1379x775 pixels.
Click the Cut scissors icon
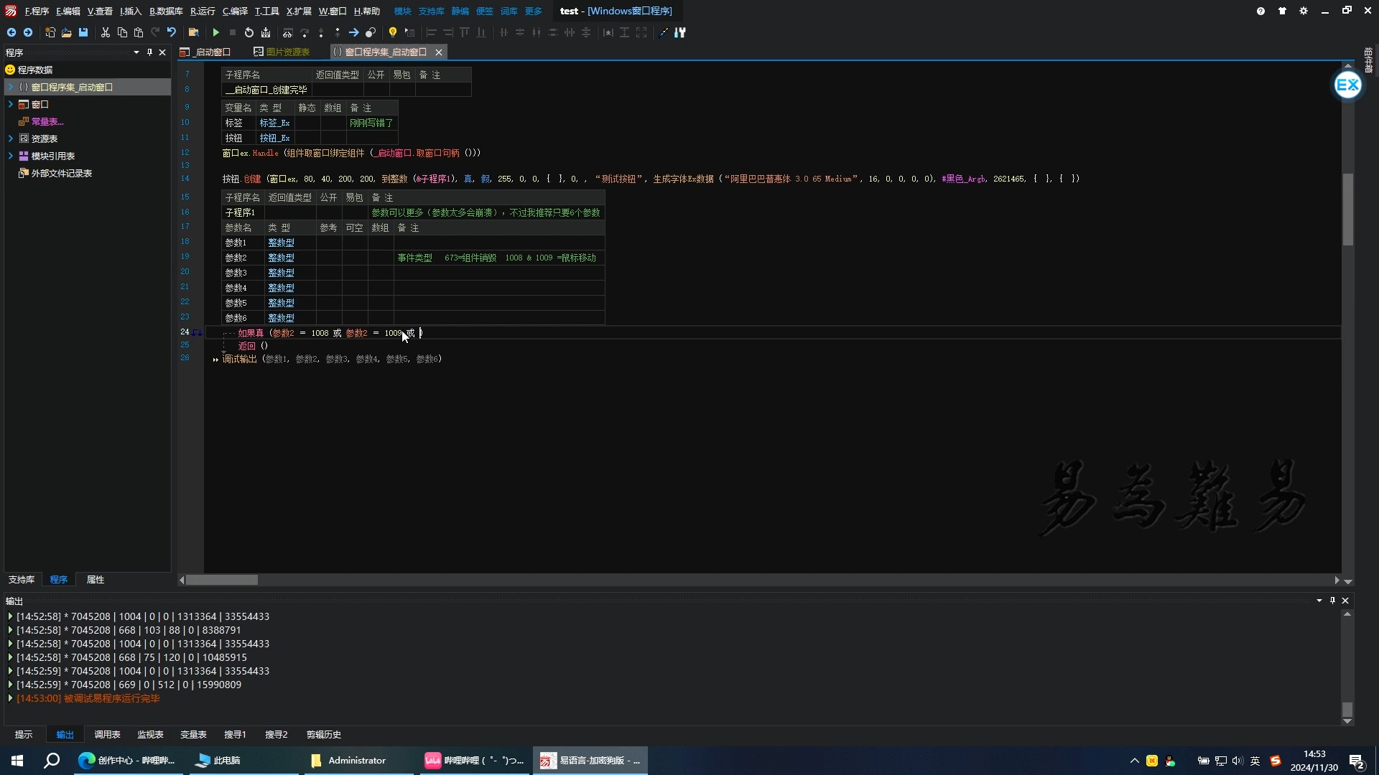click(106, 32)
